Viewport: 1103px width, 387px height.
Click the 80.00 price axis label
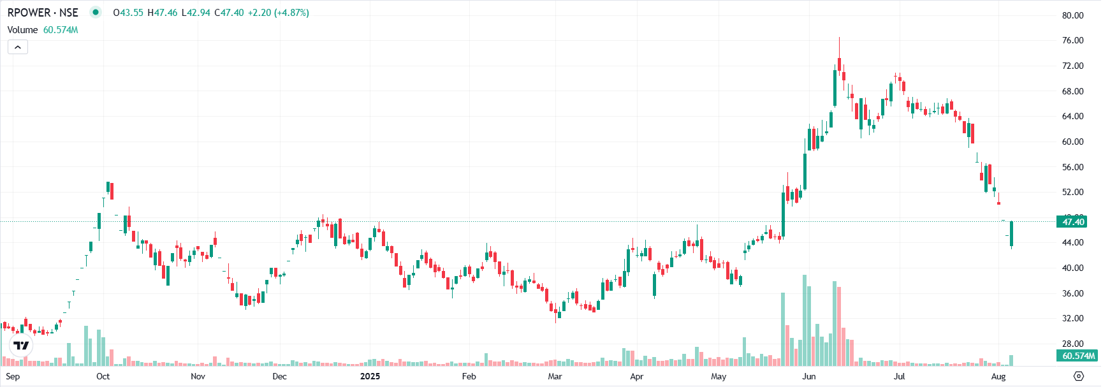(1073, 15)
